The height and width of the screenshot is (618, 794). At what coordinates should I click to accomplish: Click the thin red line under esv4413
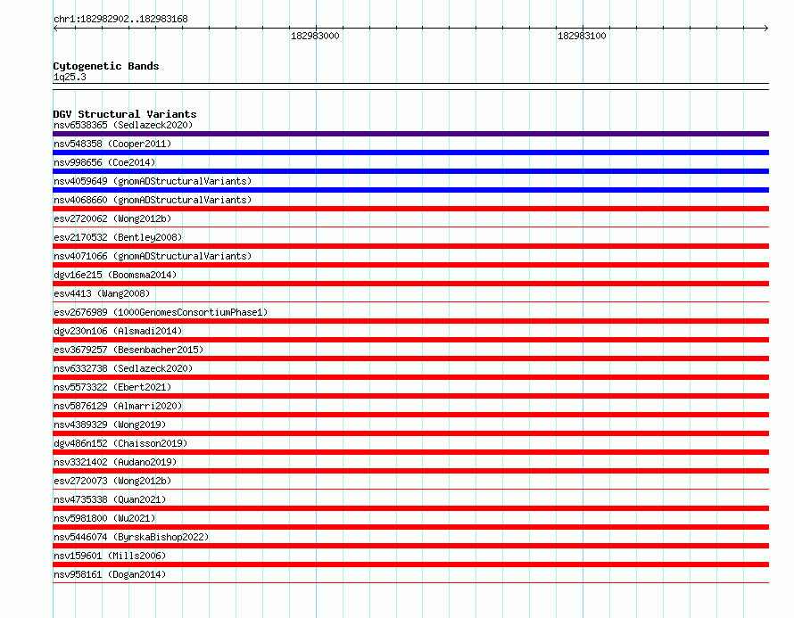point(410,301)
